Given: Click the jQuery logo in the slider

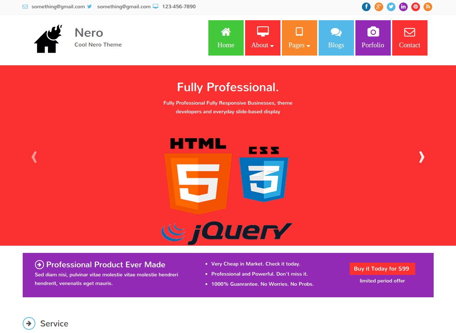Looking at the screenshot, I should pyautogui.click(x=227, y=233).
